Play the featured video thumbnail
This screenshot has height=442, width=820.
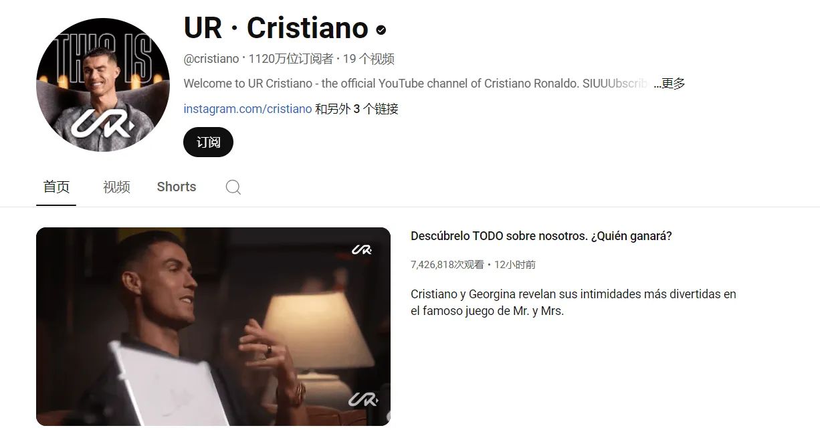[213, 326]
